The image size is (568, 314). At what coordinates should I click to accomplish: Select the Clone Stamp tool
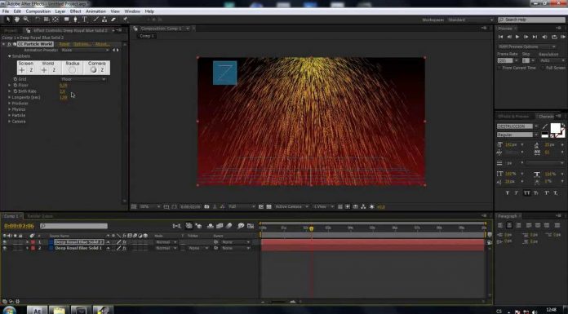[x=104, y=20]
